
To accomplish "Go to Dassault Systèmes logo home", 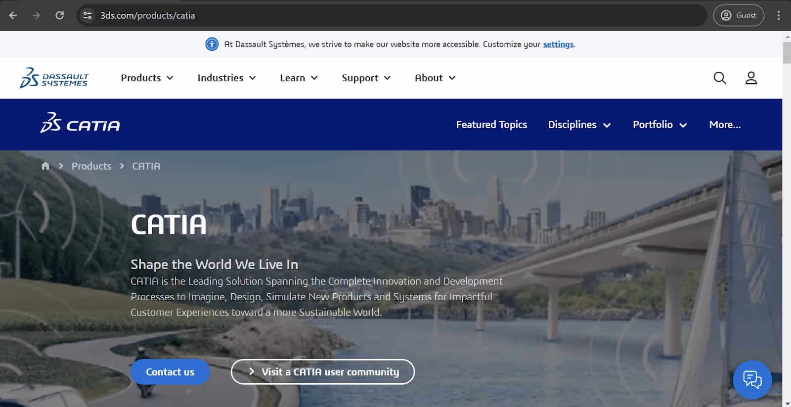I will click(x=54, y=78).
